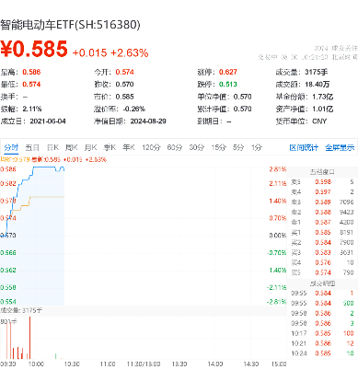Screen dimensions: 358x381
Task: Show the 120分 interval chart
Action: coord(151,147)
